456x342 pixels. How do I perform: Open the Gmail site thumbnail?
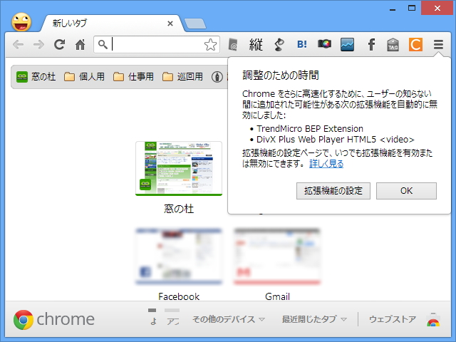pos(277,256)
